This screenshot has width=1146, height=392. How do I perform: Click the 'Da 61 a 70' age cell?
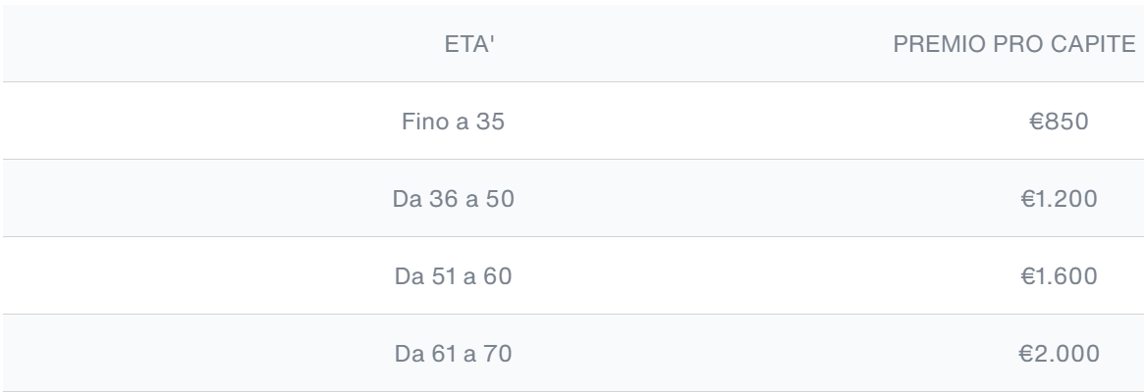[453, 354]
